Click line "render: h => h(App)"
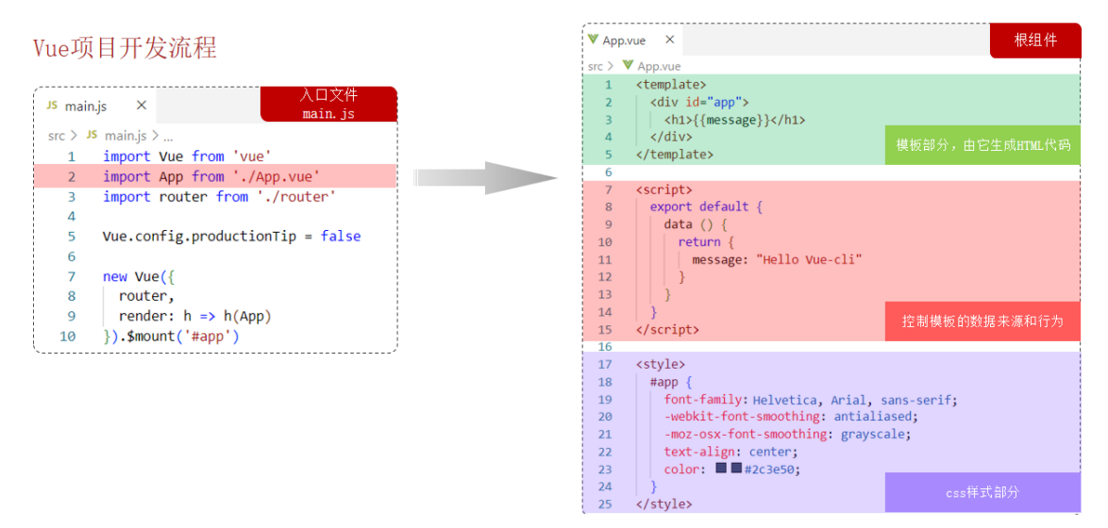This screenshot has height=528, width=1108. 195,316
